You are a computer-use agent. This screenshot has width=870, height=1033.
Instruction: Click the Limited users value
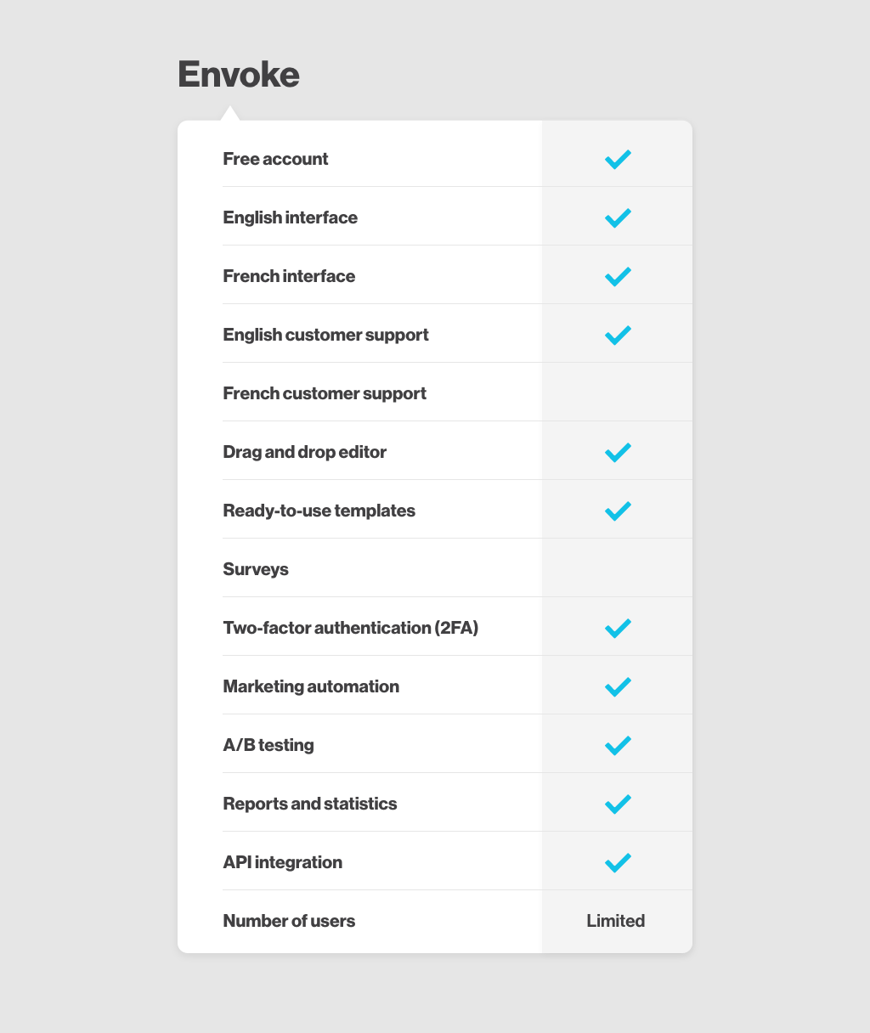click(616, 921)
